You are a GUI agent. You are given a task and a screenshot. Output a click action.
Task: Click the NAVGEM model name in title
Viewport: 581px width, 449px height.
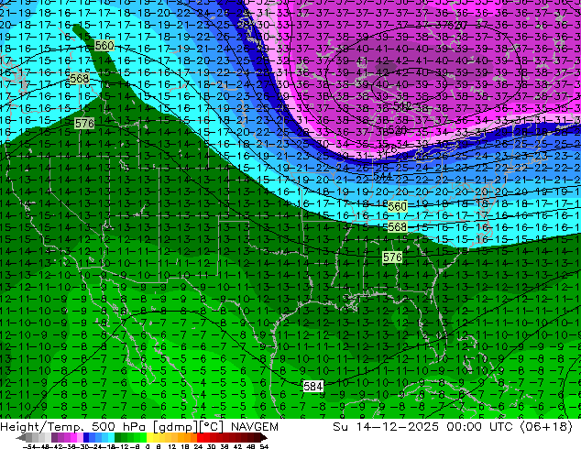pyautogui.click(x=254, y=427)
